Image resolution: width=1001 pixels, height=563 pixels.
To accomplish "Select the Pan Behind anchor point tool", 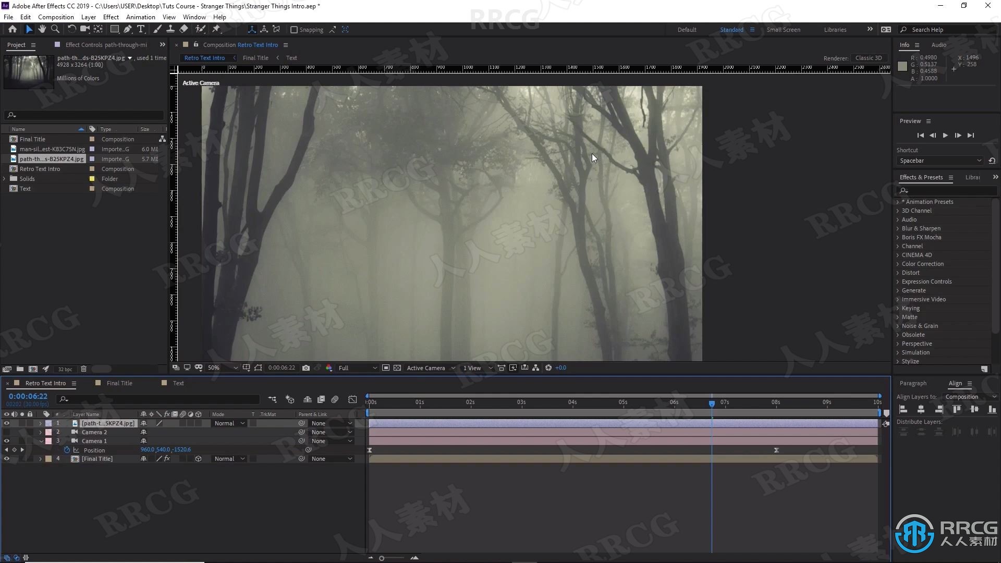I will pyautogui.click(x=98, y=29).
